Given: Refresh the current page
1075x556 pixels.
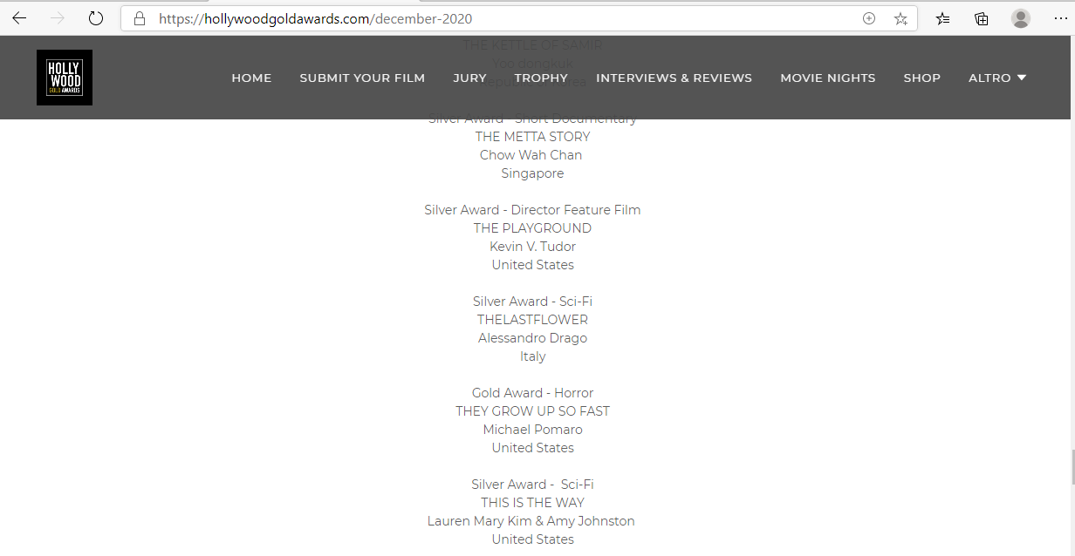Looking at the screenshot, I should tap(96, 18).
